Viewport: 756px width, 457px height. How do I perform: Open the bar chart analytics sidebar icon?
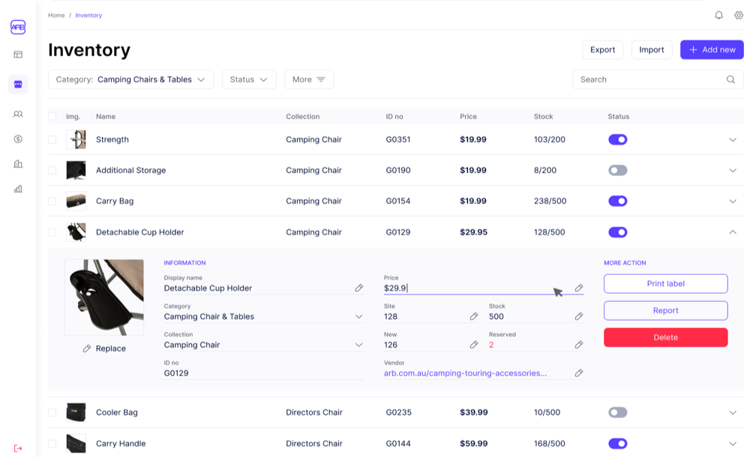(x=18, y=189)
